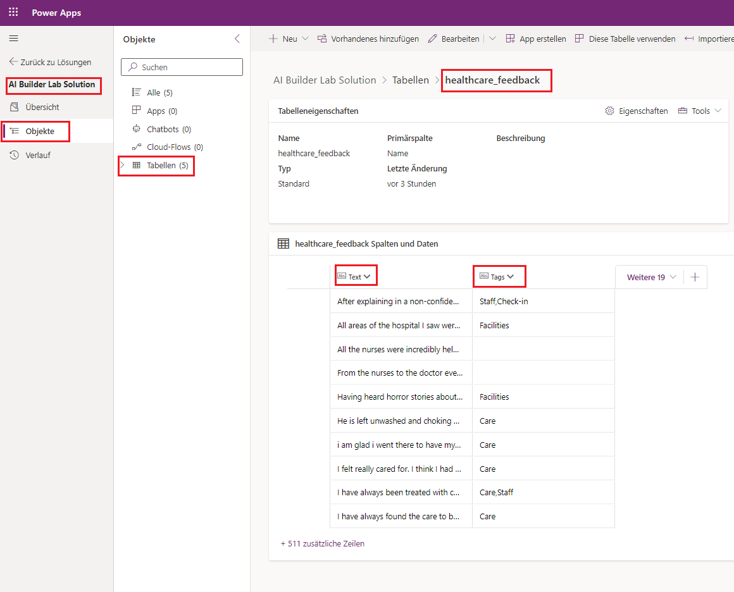Select Cloud-Flows in the objects list
734x592 pixels.
tap(167, 147)
